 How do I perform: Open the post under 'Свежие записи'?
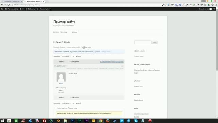point(139,56)
